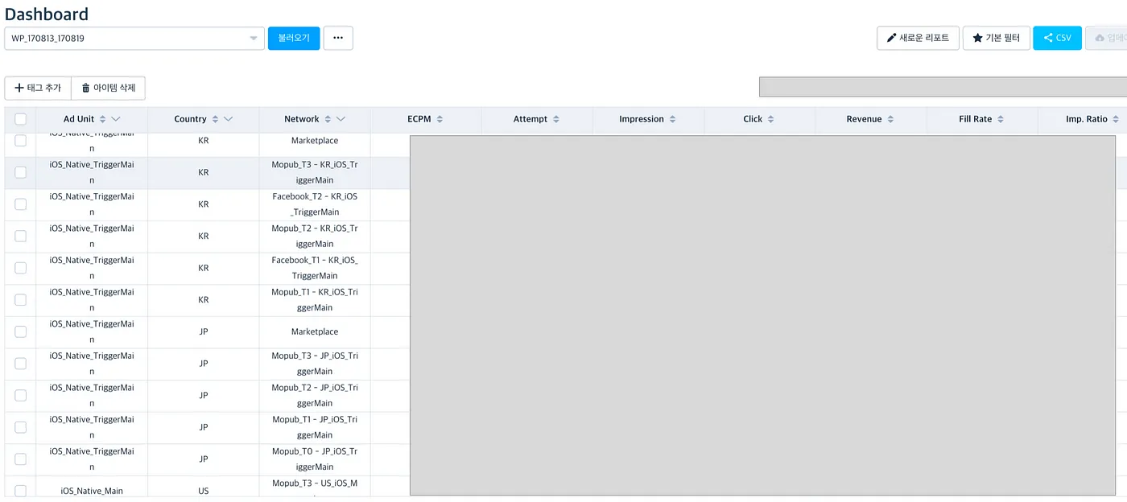Click the Mopub_T3 - KR_iOS_TriggerMain network cell

click(315, 172)
